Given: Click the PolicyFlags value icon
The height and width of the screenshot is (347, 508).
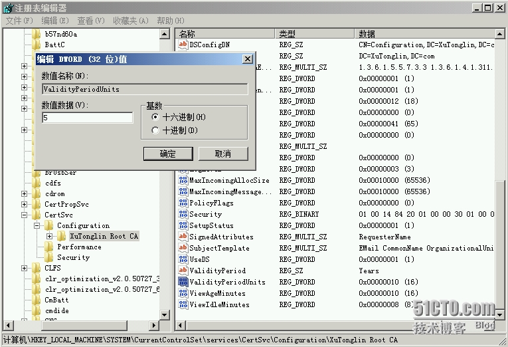Looking at the screenshot, I should [183, 203].
